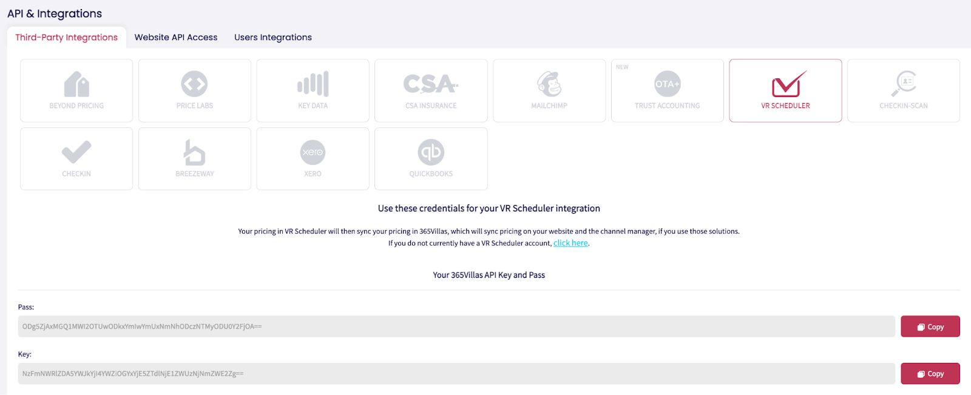Go to the Users Integrations tab
This screenshot has height=395, width=971.
pyautogui.click(x=273, y=38)
